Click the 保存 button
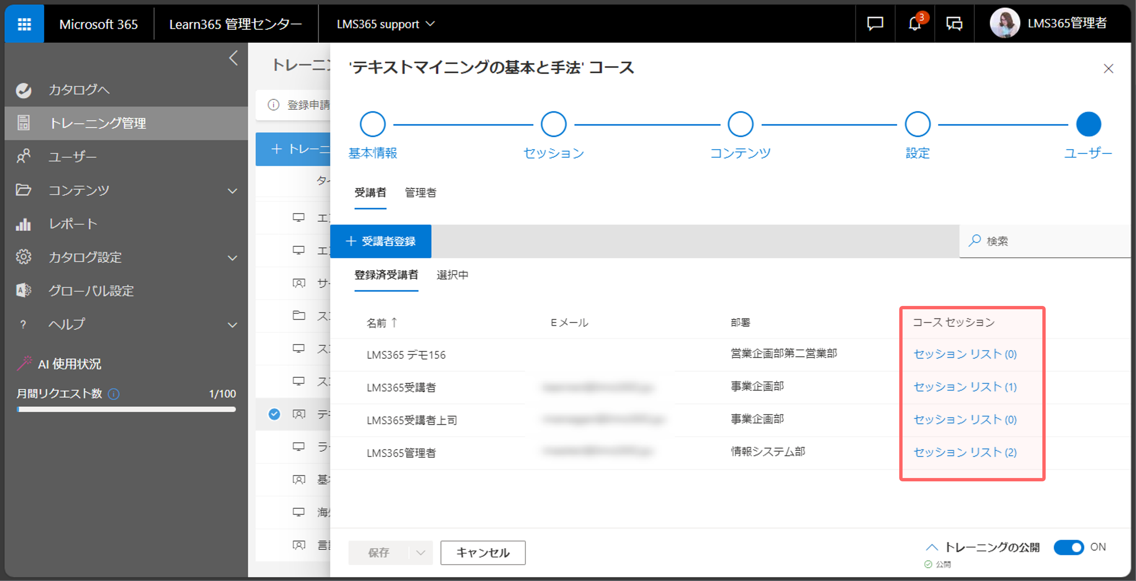1136x581 pixels. (378, 552)
